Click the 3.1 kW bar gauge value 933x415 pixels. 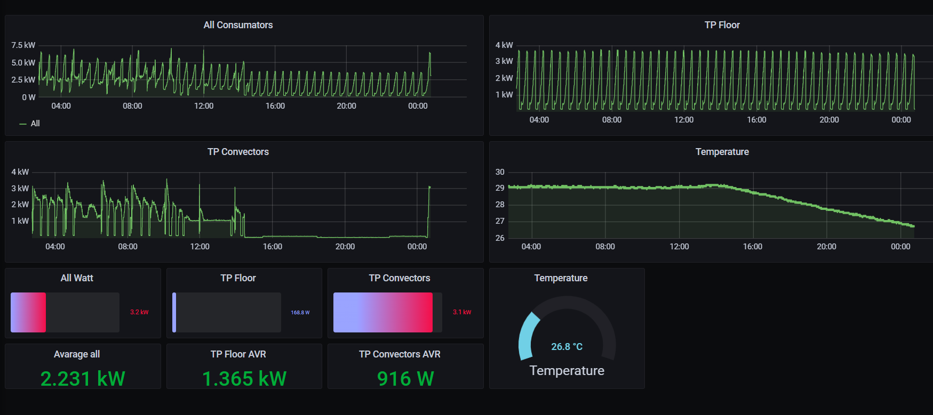click(x=462, y=312)
